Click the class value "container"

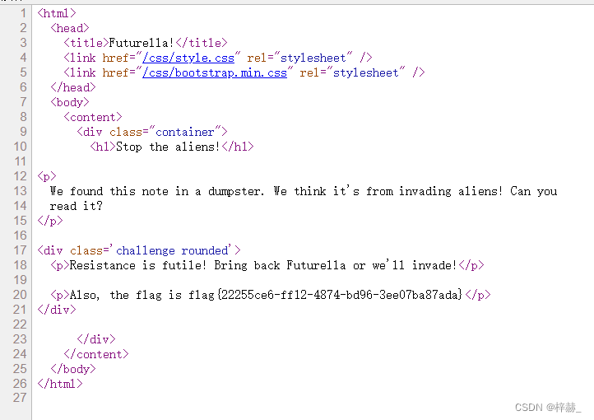(185, 132)
